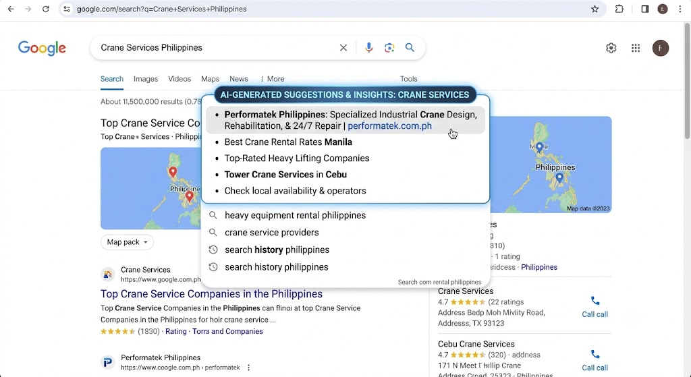
Task: Open the More search filters menu
Action: tap(272, 79)
